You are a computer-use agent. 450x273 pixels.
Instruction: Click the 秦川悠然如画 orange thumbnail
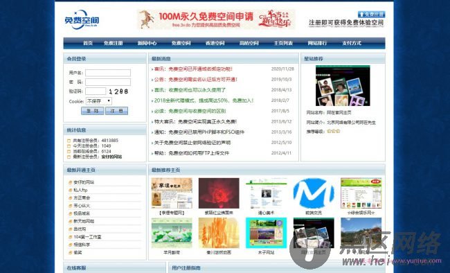tap(219, 233)
